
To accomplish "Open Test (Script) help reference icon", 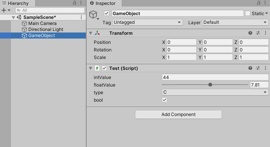I will pyautogui.click(x=250, y=68).
